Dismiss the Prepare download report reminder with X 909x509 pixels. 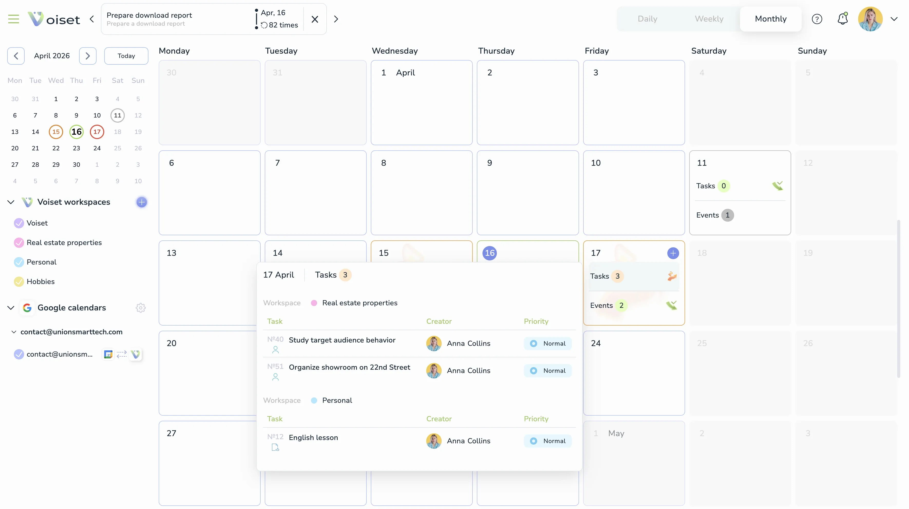[315, 19]
